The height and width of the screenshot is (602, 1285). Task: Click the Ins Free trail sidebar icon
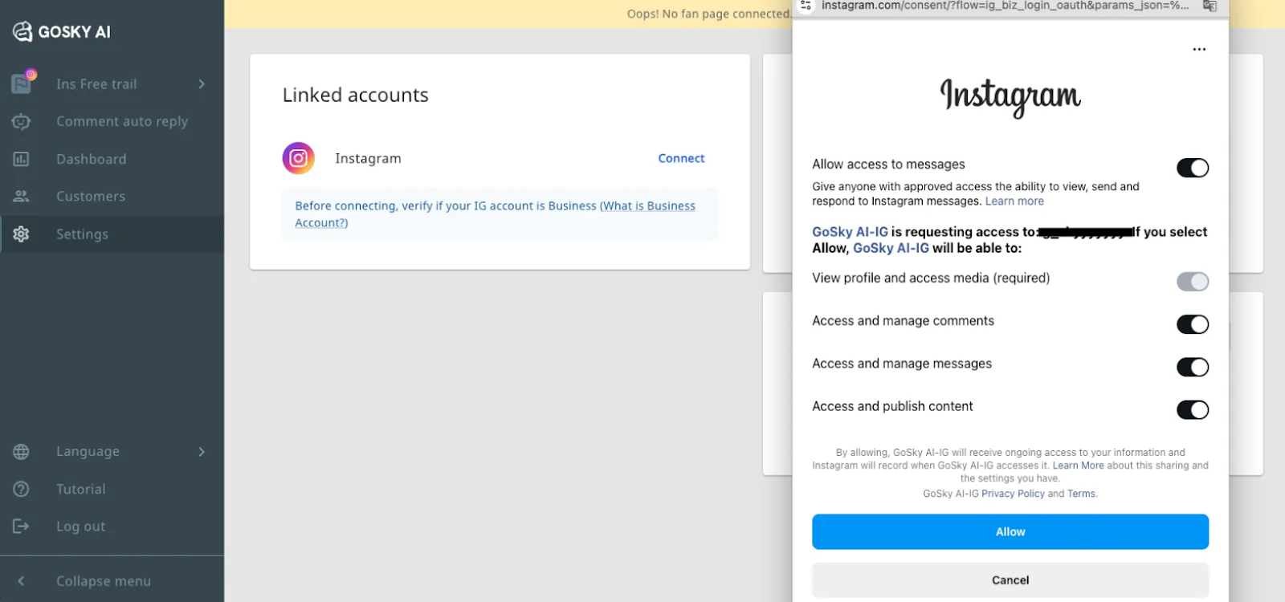coord(22,83)
